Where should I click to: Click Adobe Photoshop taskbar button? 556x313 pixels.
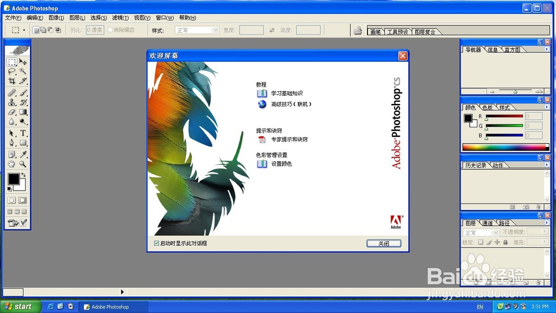point(113,307)
